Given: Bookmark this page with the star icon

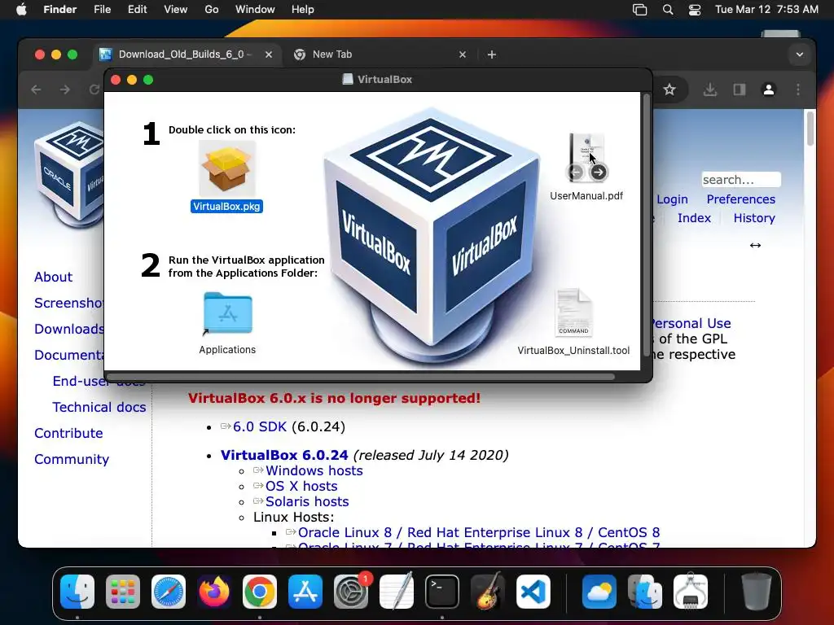Looking at the screenshot, I should point(669,90).
